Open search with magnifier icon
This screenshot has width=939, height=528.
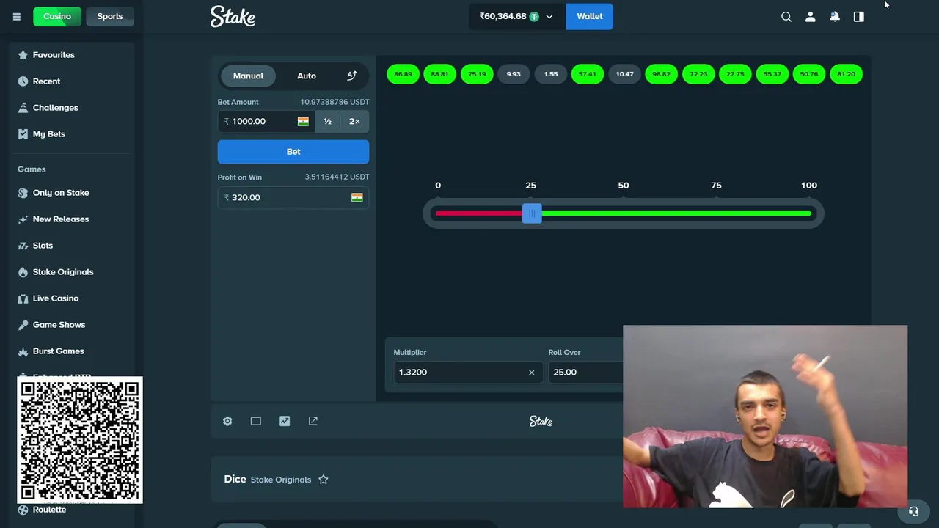pyautogui.click(x=786, y=16)
